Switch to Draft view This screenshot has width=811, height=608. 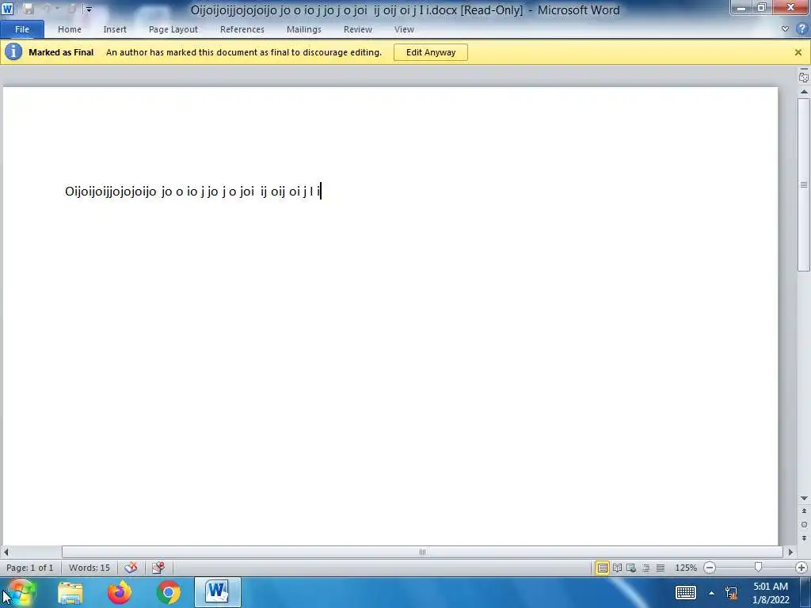click(661, 568)
